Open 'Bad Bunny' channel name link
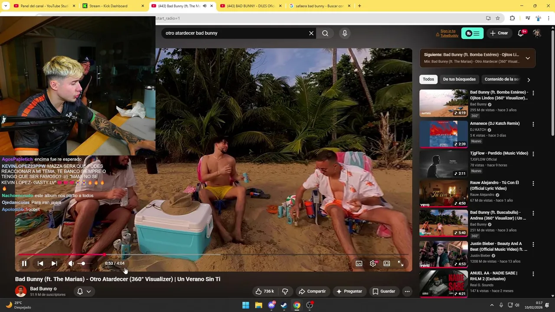 click(x=41, y=289)
